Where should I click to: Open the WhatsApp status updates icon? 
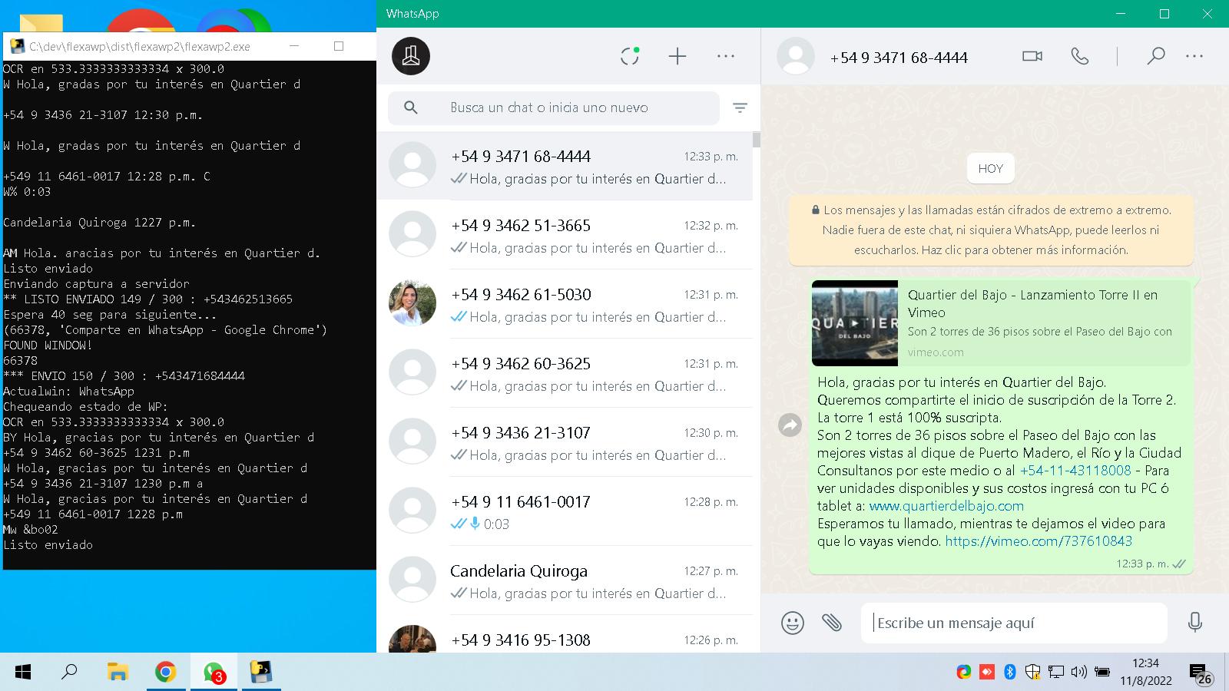click(630, 56)
